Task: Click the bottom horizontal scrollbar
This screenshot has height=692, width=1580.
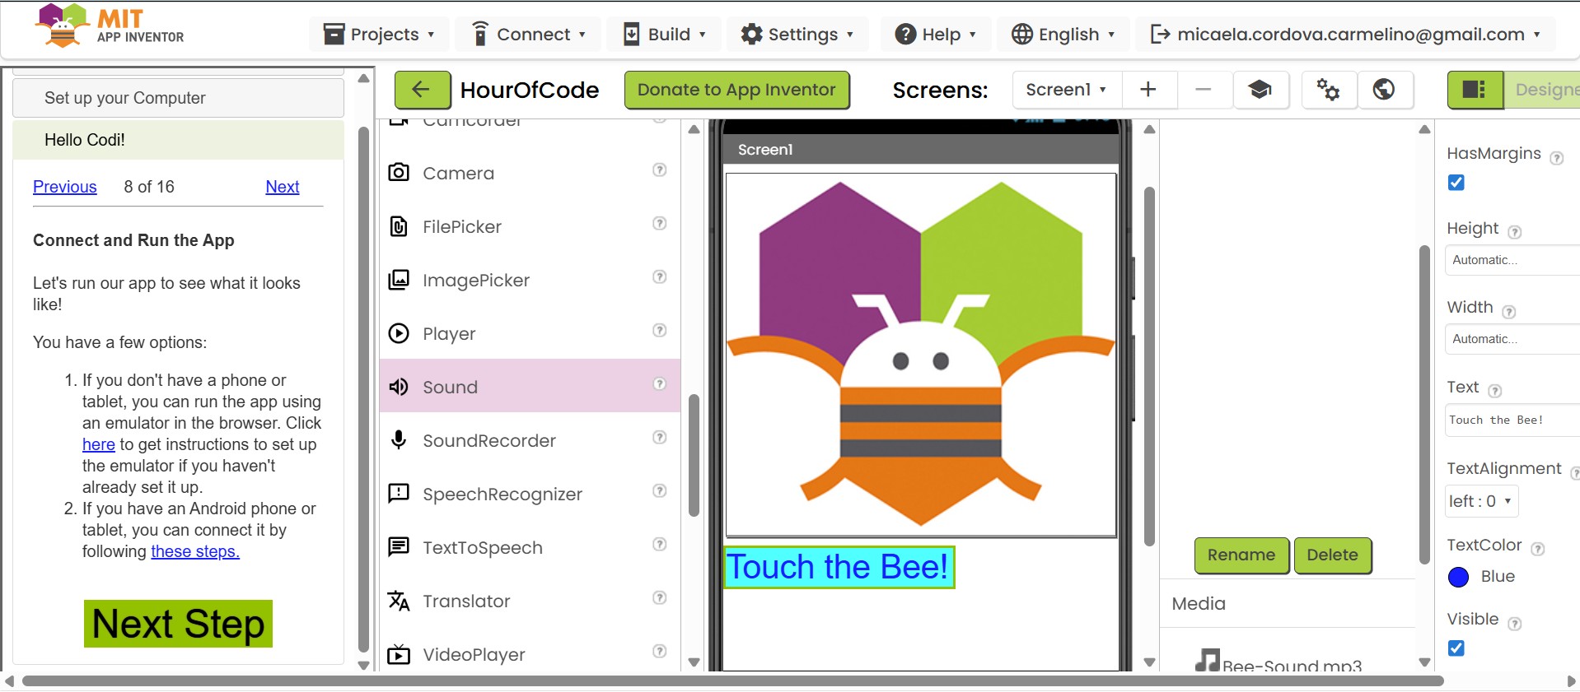Action: 732,681
